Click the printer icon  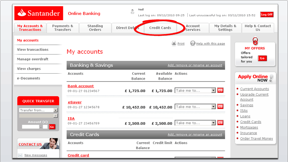point(174,43)
